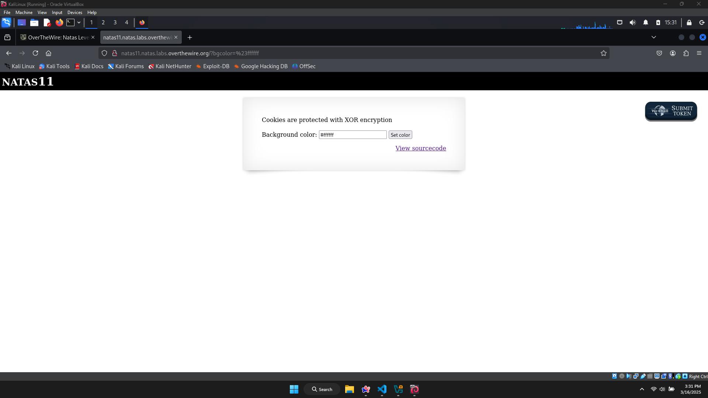Screen dimensions: 708x398
Task: Close the OverTheWire Natas tab
Action: (x=93, y=37)
